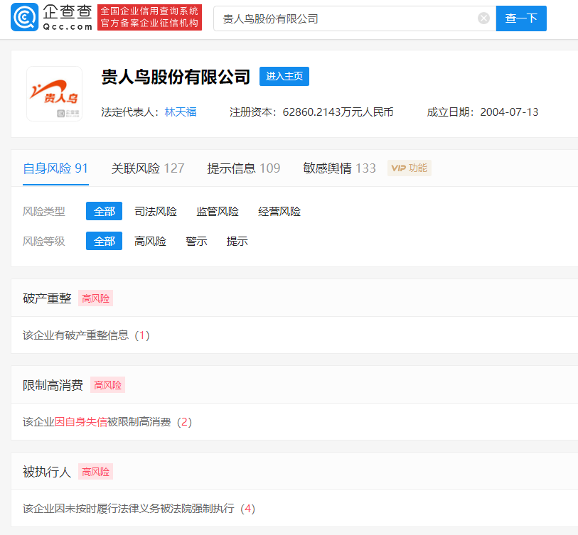
Task: Click the red 全国企业信用查询系统 banner
Action: [x=150, y=17]
